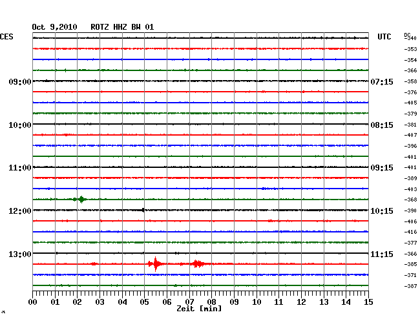Click the DC offset value -396
Viewport: 420px width, 319px height.
coord(410,146)
